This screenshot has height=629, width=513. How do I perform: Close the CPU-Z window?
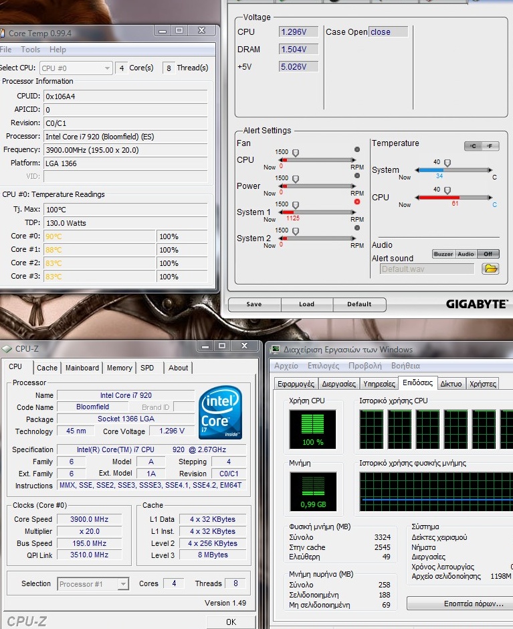244,346
